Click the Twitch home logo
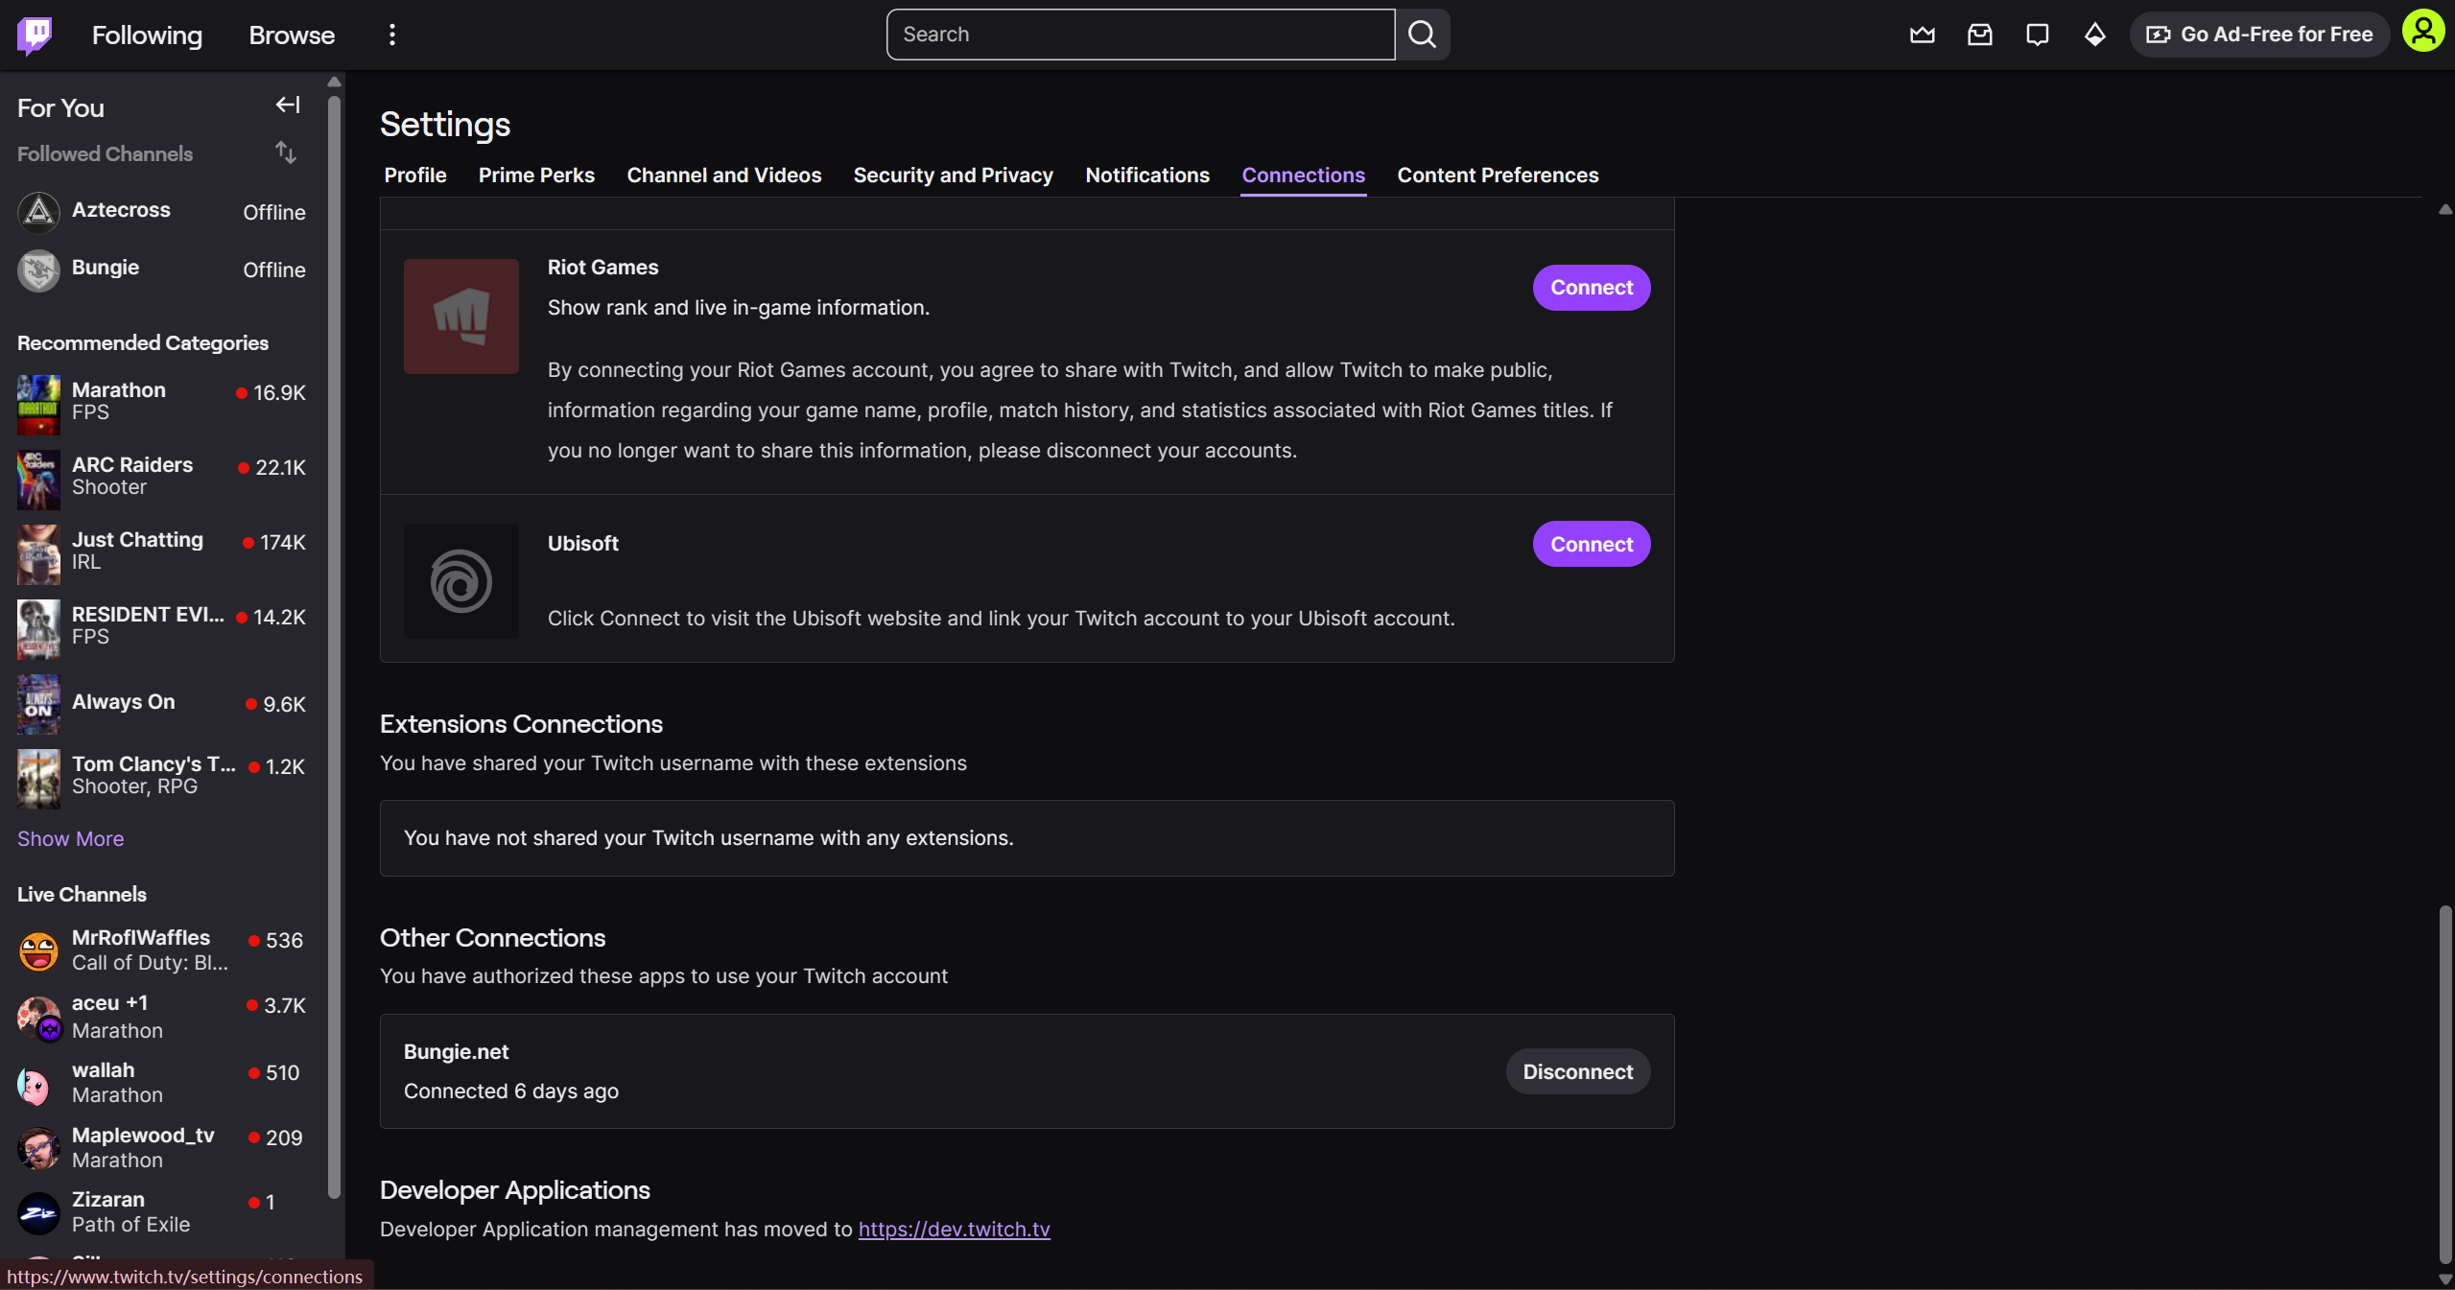 (x=35, y=35)
